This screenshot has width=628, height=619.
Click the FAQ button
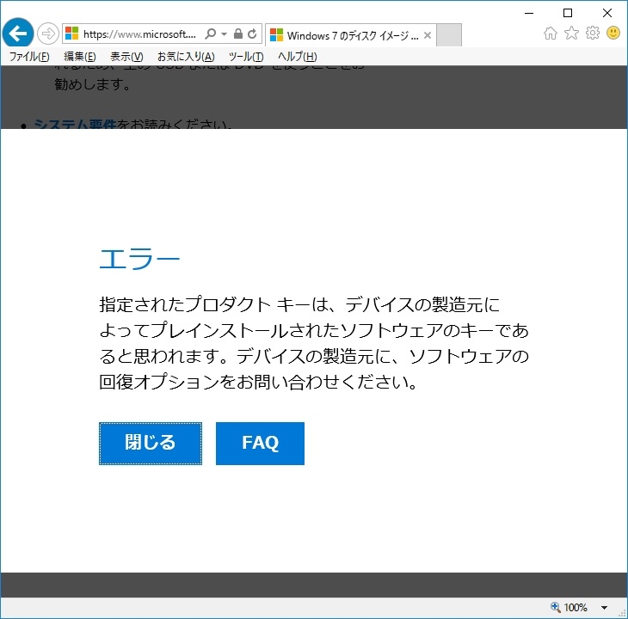pos(260,444)
